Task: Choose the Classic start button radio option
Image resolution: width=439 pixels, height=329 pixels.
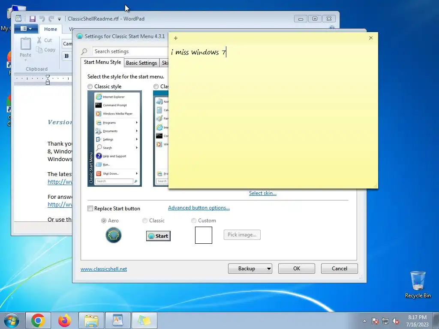Action: [x=145, y=221]
